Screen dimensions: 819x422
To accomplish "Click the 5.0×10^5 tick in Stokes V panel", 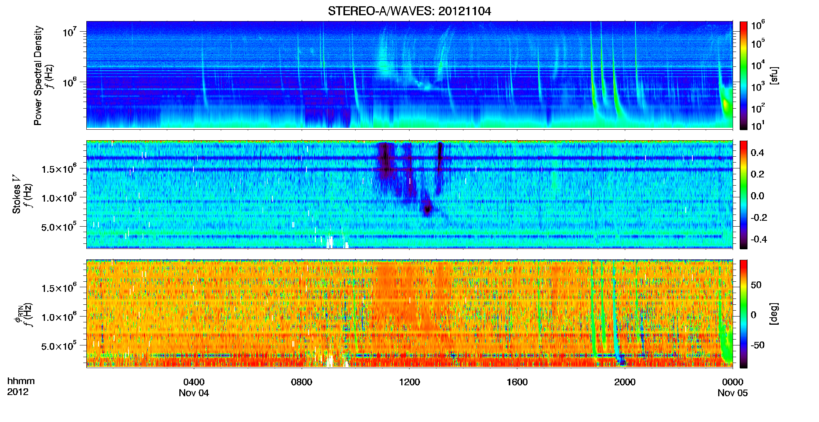I will [59, 227].
